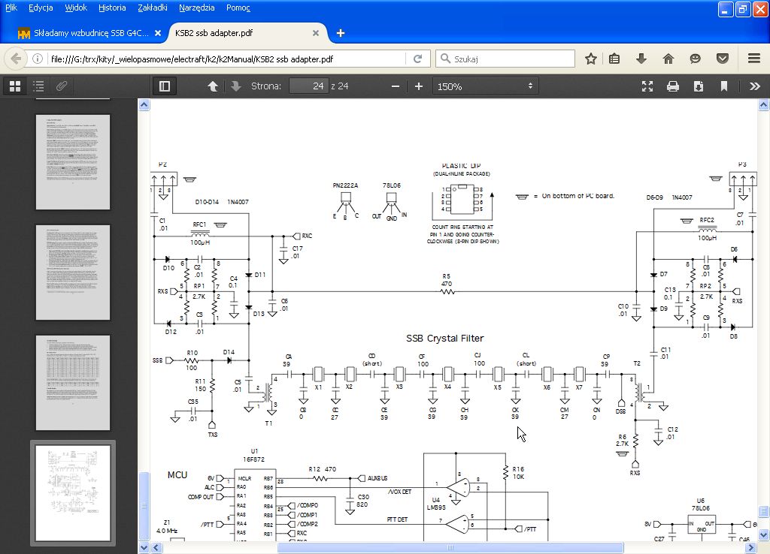Viewport: 770px width, 554px height.
Task: Expand the PDF viewer tools menu
Action: [x=754, y=86]
